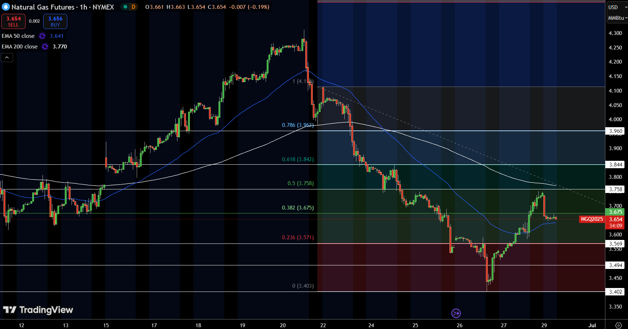Click the 4.300 price scale tick
Viewport: 628px width, 329px height.
pyautogui.click(x=615, y=33)
